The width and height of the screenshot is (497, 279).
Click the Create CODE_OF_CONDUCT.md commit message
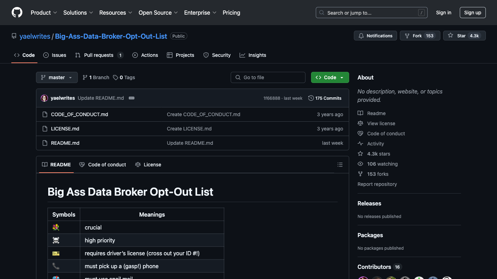click(x=203, y=114)
